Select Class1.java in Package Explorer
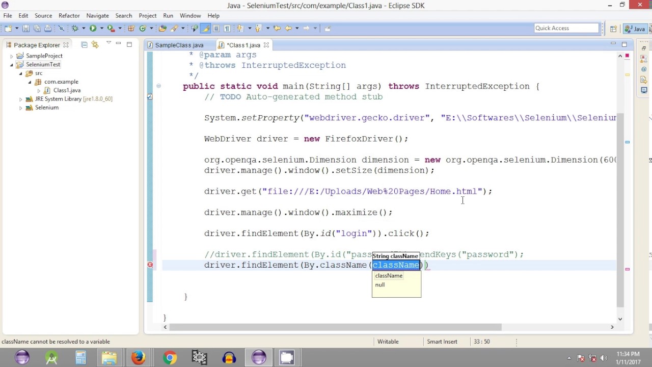 (x=67, y=90)
